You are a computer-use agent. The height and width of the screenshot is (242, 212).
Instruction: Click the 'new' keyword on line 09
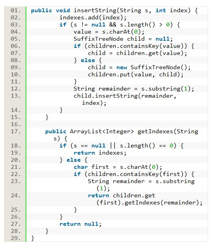coord(122,68)
